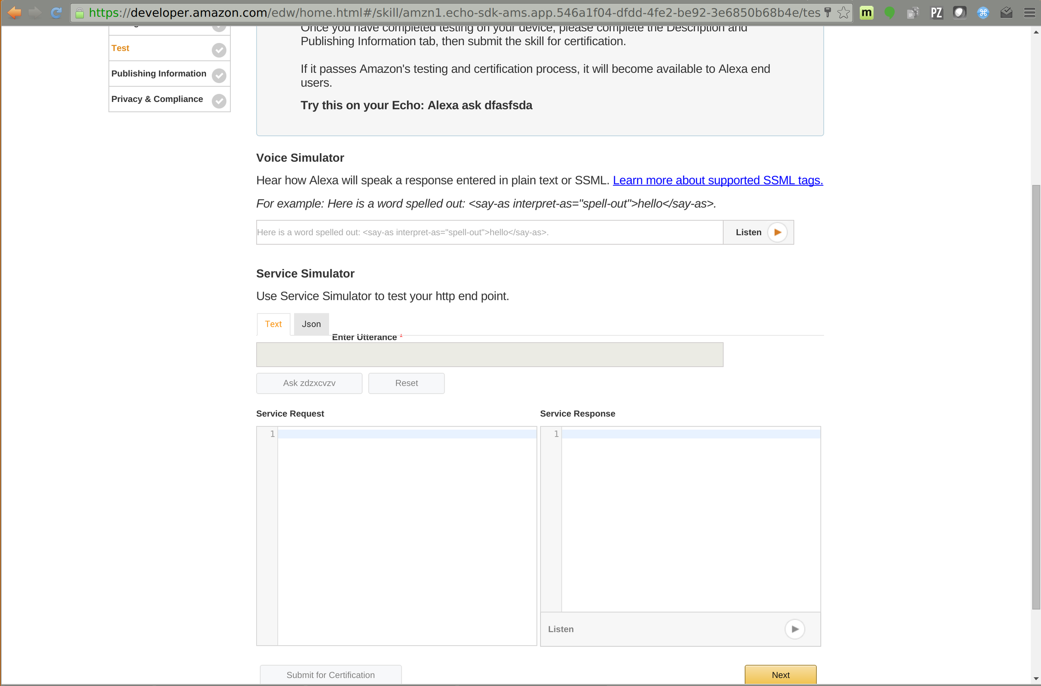Focus the Voice Simulator SSML text field
The width and height of the screenshot is (1041, 686).
[489, 232]
